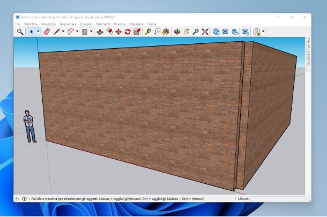Viewport: 327px width, 217px height.
Task: Click the Zoom Extents tool
Action: pos(205,32)
